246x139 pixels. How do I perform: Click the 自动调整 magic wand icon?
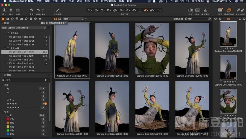pyautogui.click(x=57, y=10)
